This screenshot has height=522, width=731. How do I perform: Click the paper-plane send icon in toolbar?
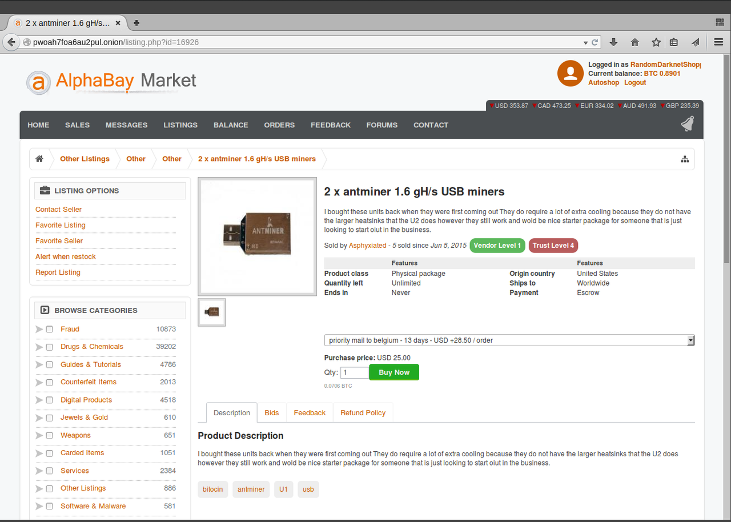[696, 42]
